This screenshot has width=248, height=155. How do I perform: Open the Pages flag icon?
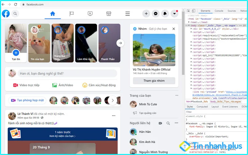click(71, 14)
